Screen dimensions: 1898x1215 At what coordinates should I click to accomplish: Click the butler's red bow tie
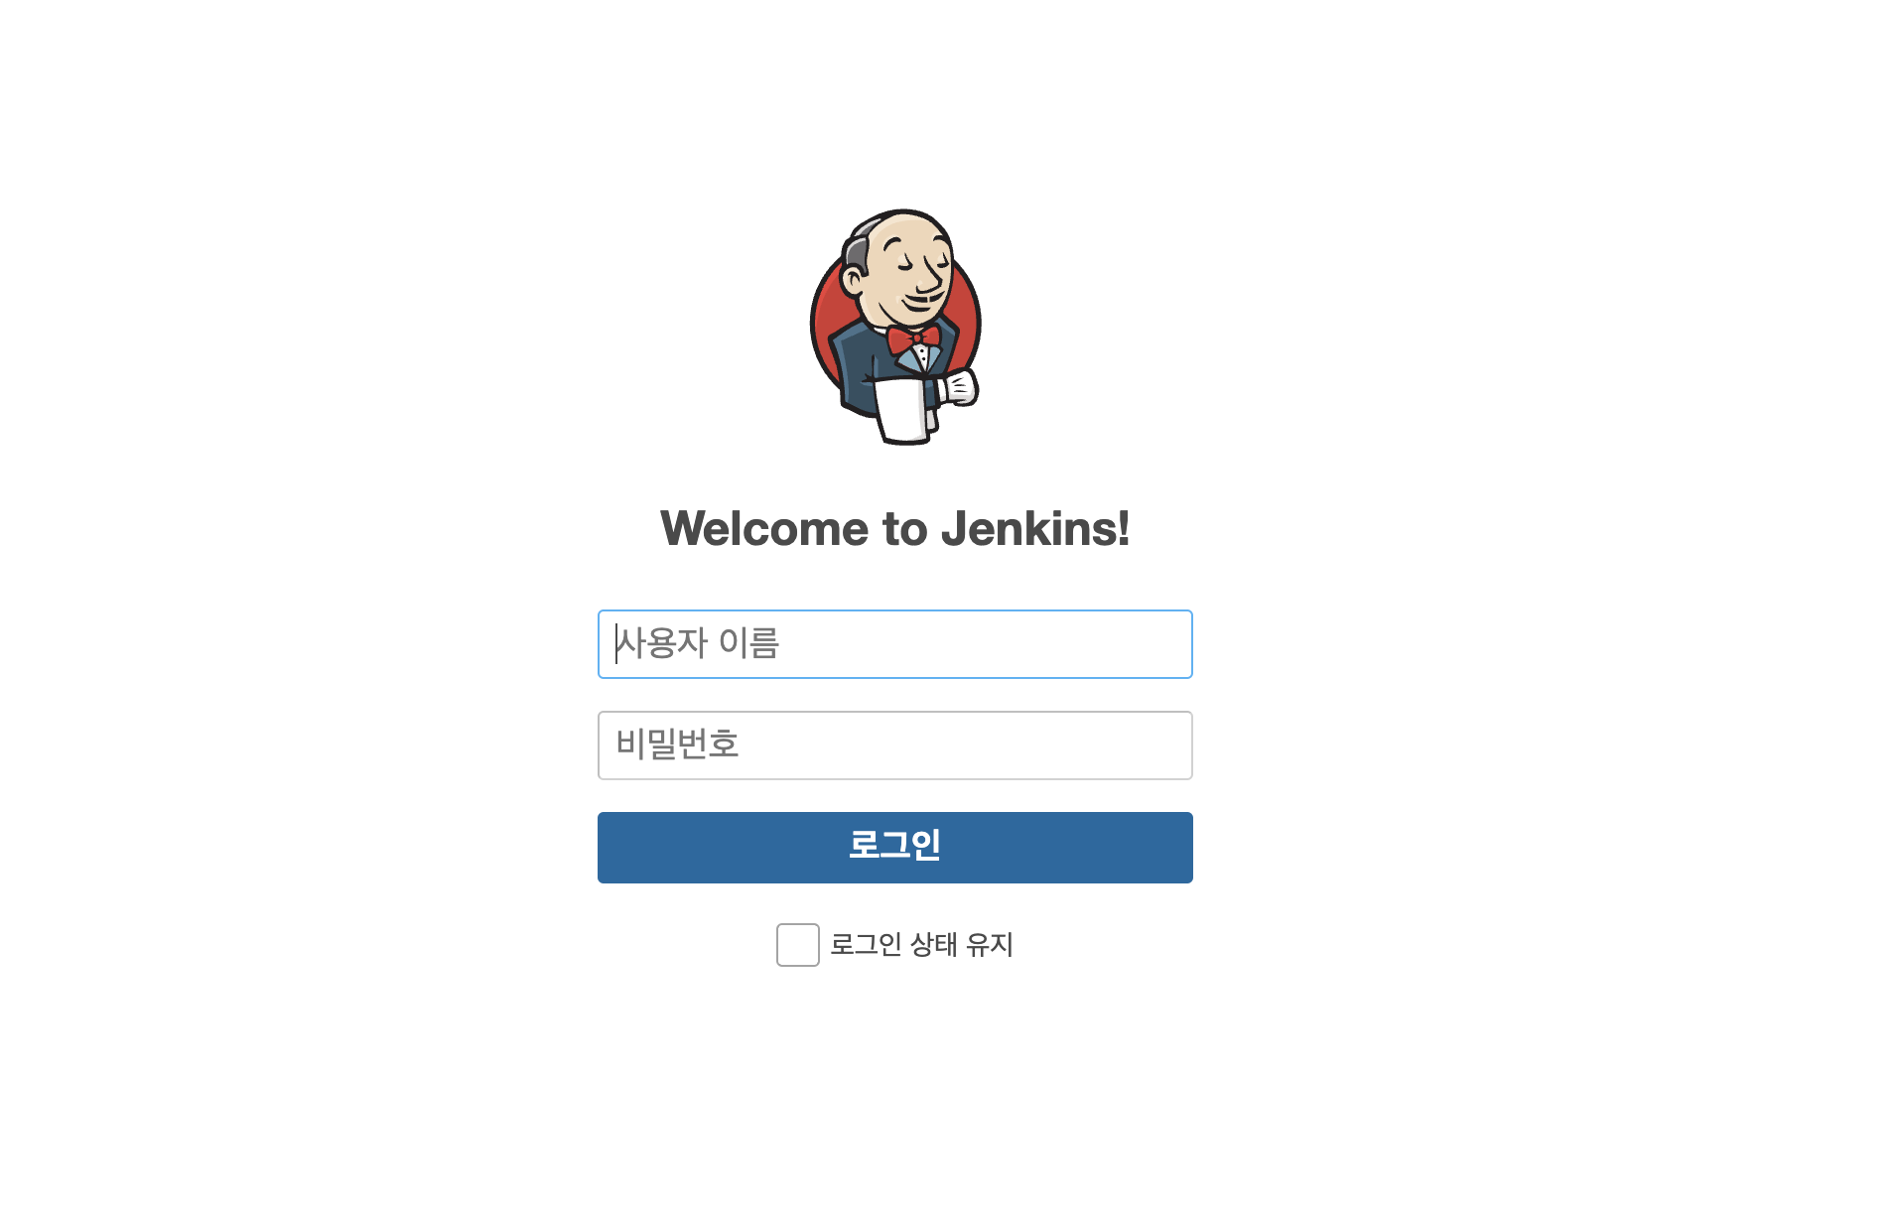(x=914, y=339)
